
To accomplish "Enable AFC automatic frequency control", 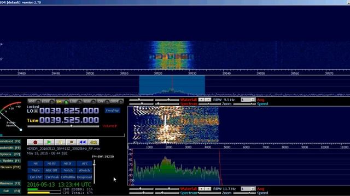I will point(84,163).
